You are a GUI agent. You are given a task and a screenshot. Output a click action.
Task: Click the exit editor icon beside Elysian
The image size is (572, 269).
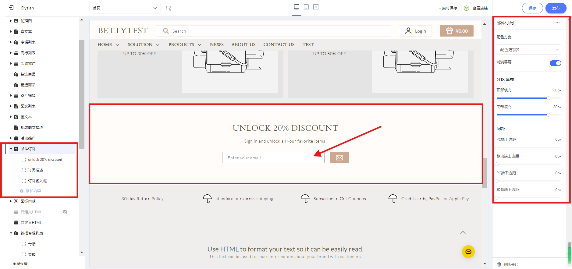pyautogui.click(x=11, y=8)
